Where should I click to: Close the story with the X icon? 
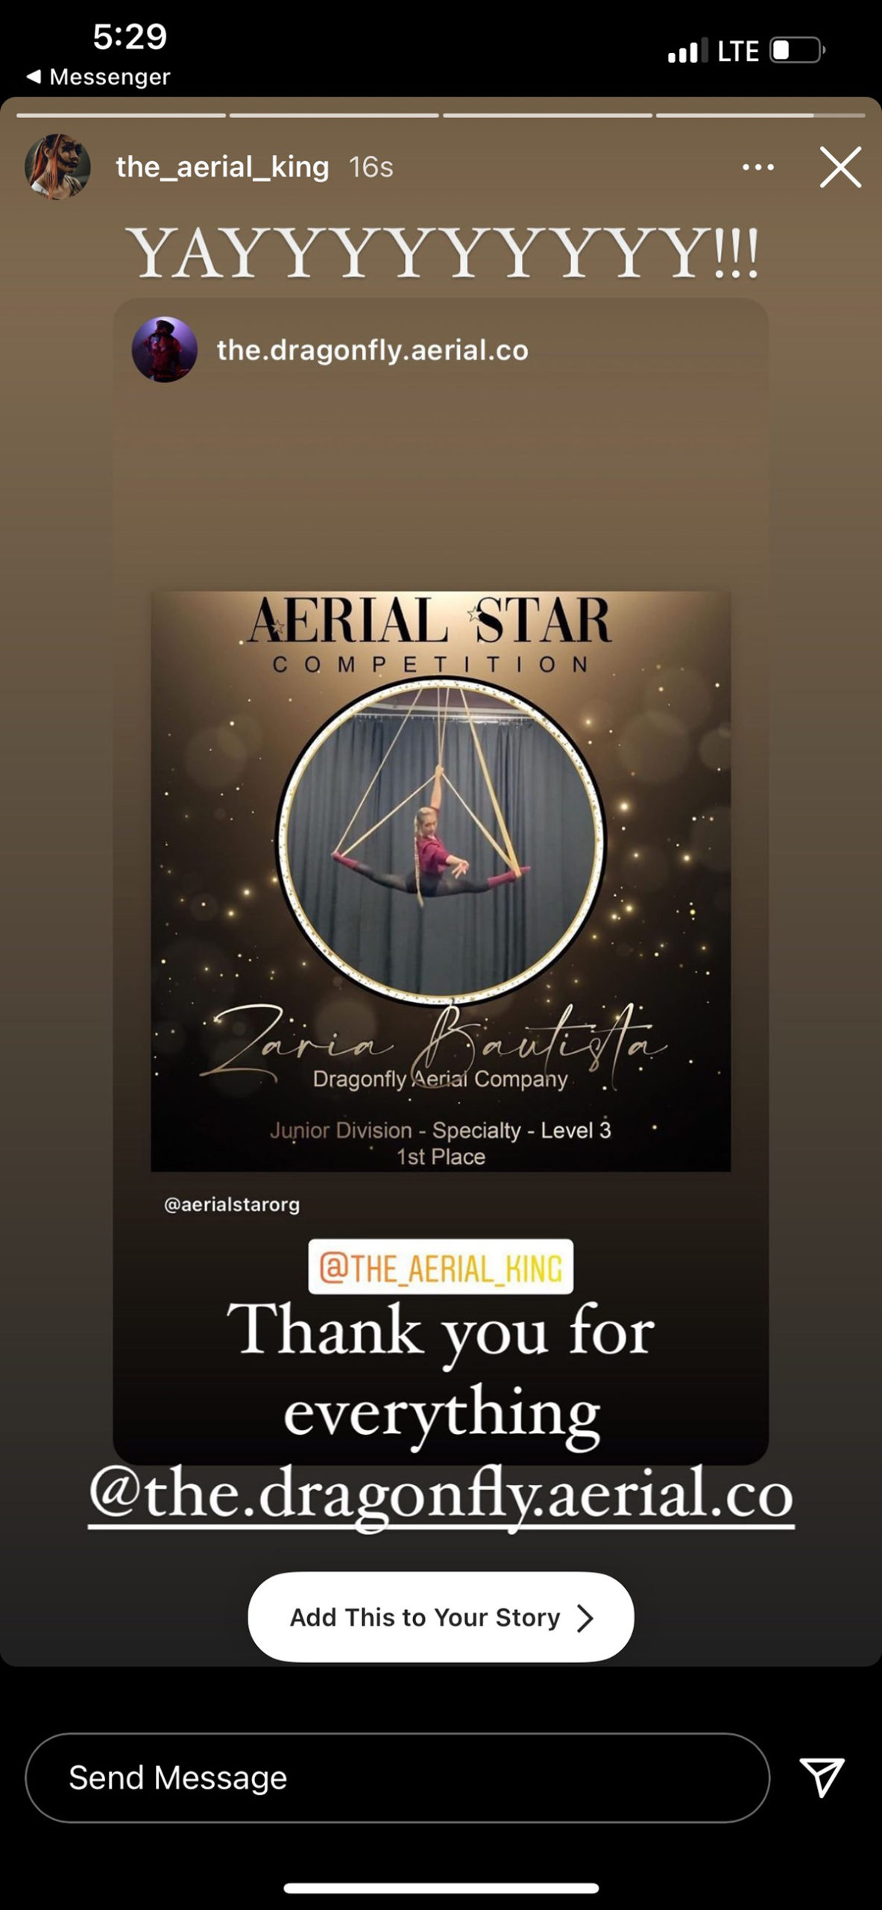coord(840,167)
